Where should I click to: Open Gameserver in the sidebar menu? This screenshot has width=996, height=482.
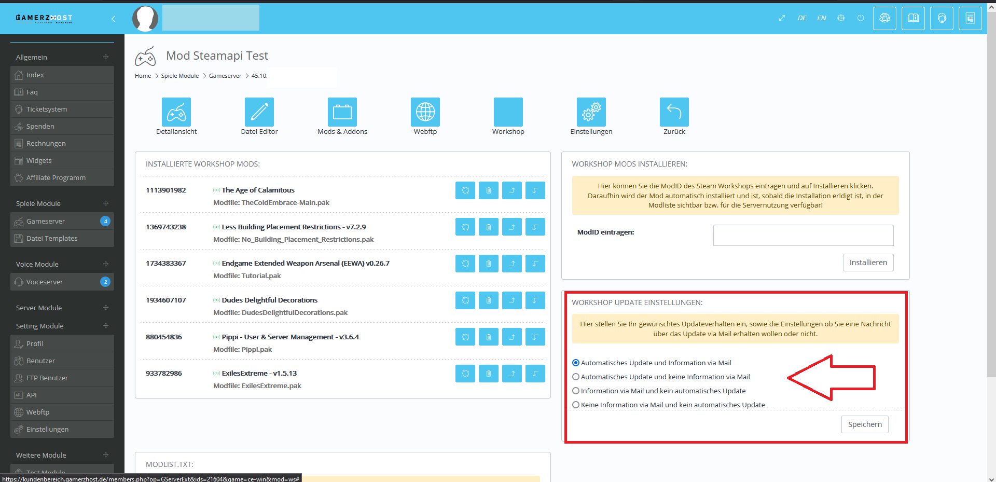[46, 222]
